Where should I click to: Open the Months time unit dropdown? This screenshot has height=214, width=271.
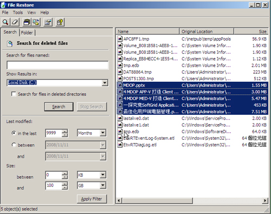click(x=103, y=133)
